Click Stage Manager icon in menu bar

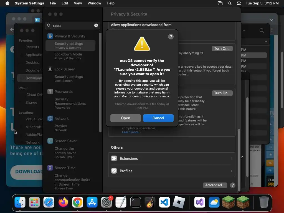[x=220, y=3]
